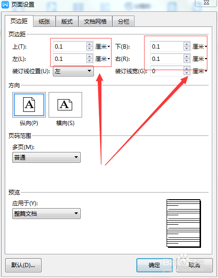Decrease the 右(R) margin with down arrow
Image resolution: width=218 pixels, height=278 pixels.
(x=187, y=61)
